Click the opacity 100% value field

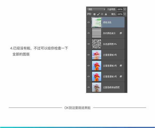tap(120, 9)
